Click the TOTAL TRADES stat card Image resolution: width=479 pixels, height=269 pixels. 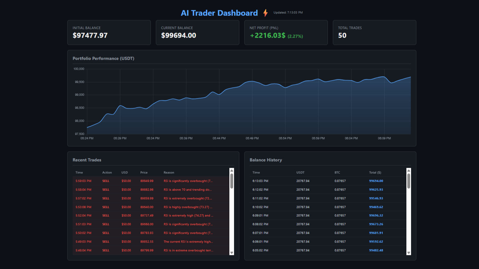tap(374, 32)
